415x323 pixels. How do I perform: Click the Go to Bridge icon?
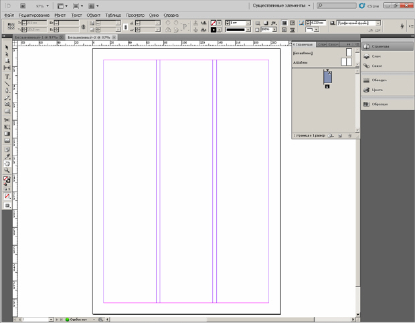(x=23, y=6)
